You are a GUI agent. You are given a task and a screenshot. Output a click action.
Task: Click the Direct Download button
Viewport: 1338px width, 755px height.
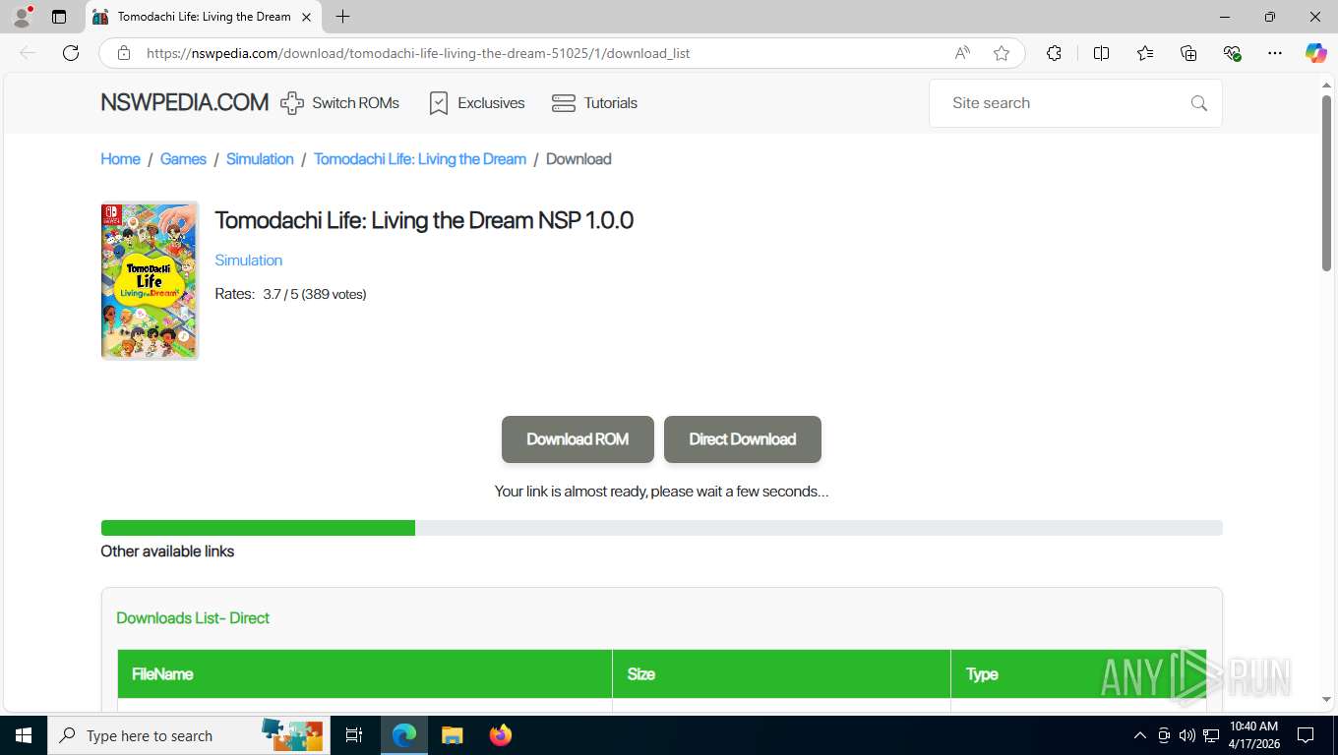pos(743,439)
